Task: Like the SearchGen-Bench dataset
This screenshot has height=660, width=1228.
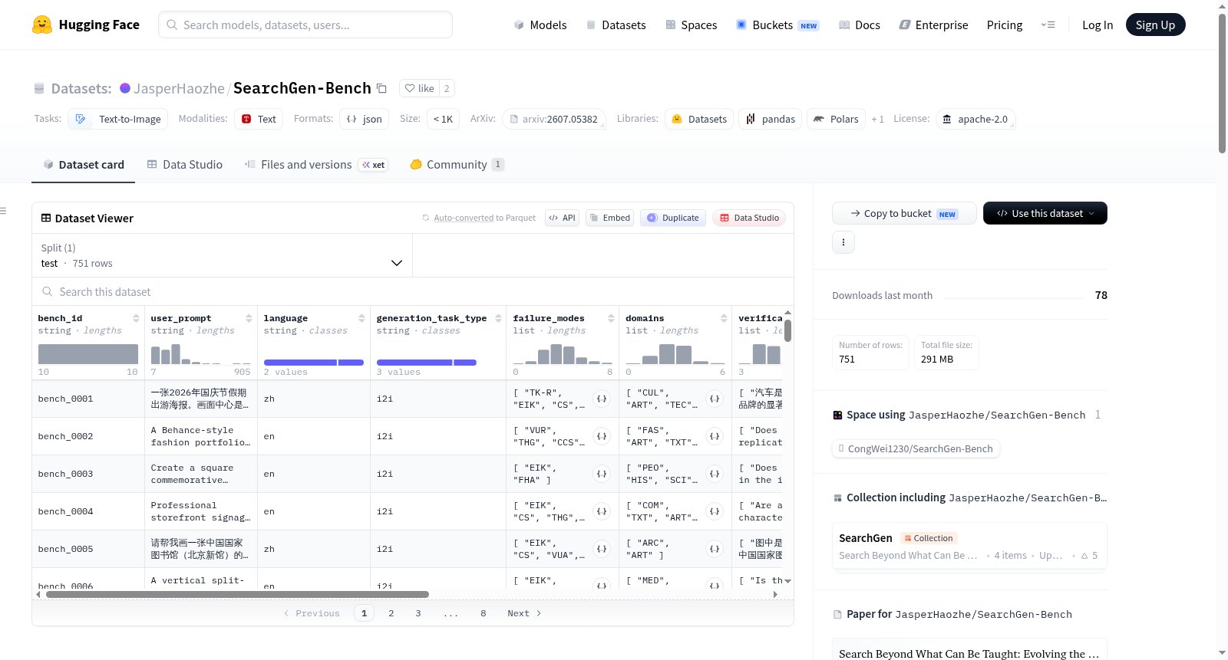Action: click(420, 88)
